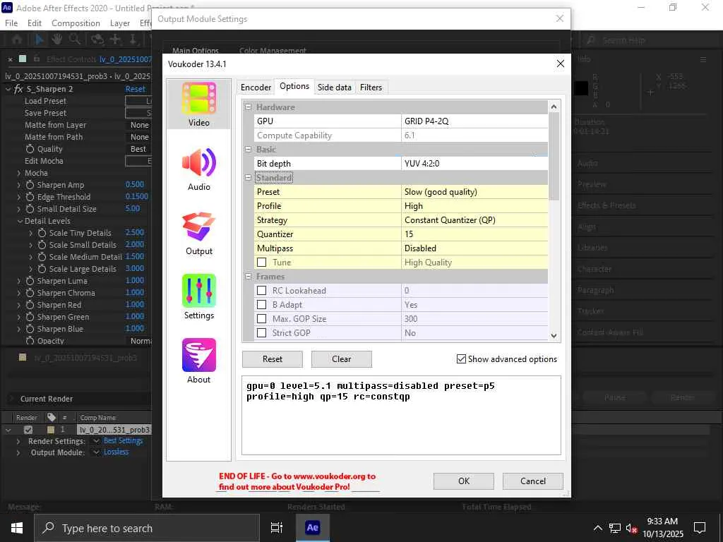Switch to the Side data tab
This screenshot has width=723, height=542.
click(334, 87)
